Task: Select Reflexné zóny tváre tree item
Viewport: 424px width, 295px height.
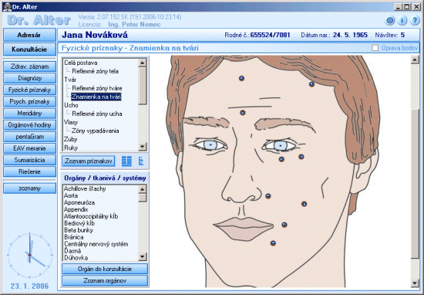Action: (x=97, y=88)
